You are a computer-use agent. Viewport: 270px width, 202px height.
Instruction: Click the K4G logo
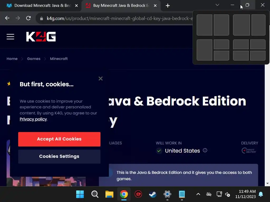pyautogui.click(x=41, y=37)
